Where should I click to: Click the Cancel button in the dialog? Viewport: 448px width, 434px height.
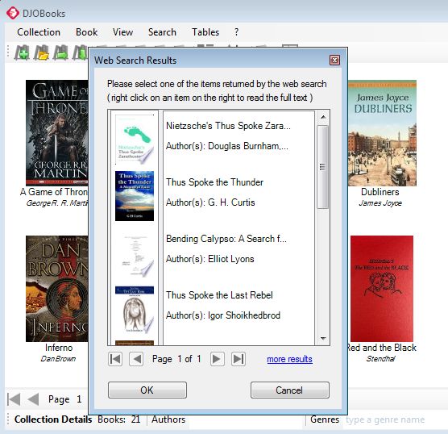tap(290, 390)
